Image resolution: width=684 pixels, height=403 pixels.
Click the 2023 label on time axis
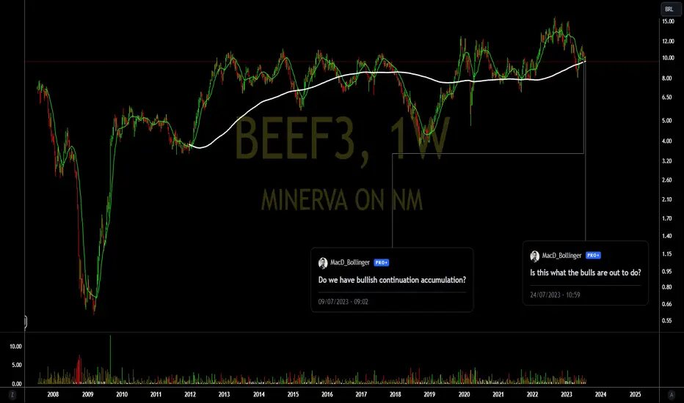(x=567, y=394)
